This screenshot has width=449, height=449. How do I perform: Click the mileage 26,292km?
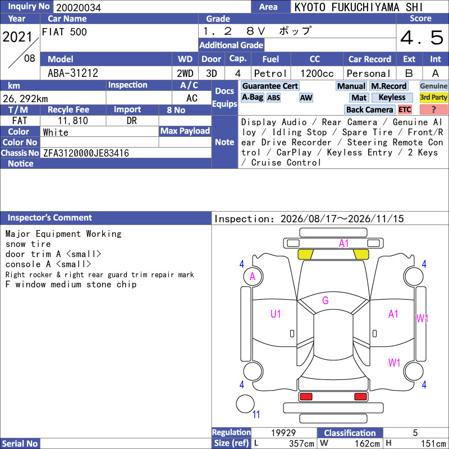tap(25, 99)
